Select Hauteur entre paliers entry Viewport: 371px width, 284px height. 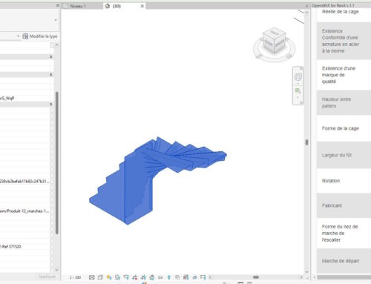pyautogui.click(x=344, y=102)
